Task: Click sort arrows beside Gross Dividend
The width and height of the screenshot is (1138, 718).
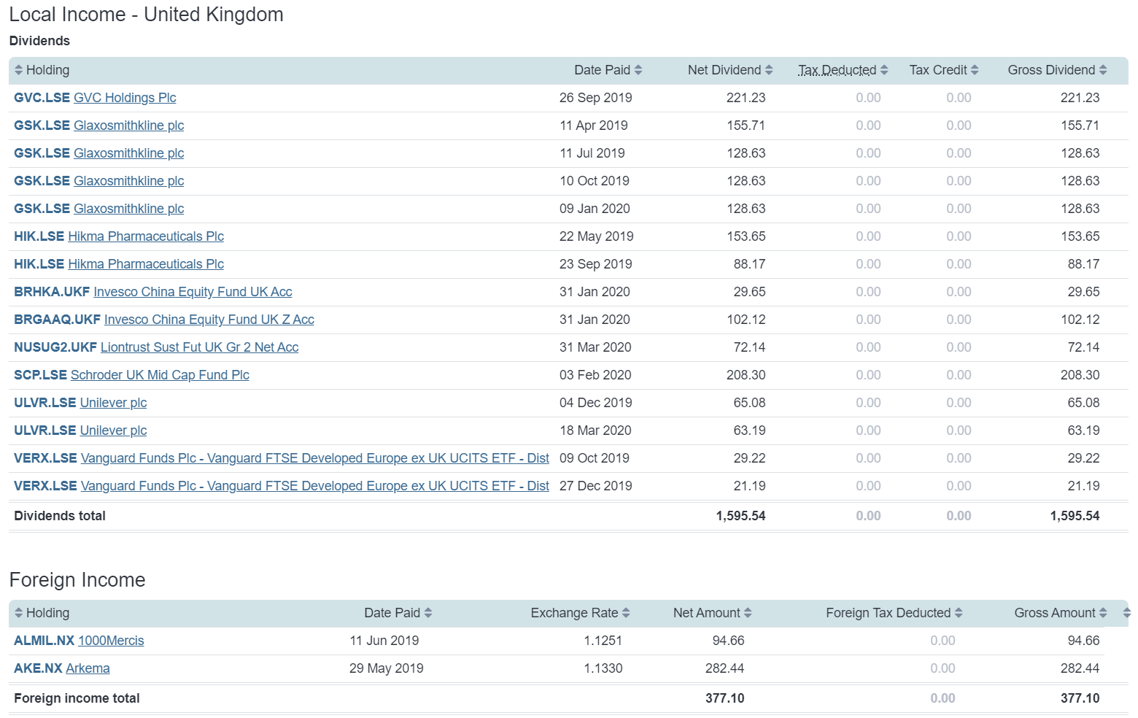Action: [x=1103, y=70]
